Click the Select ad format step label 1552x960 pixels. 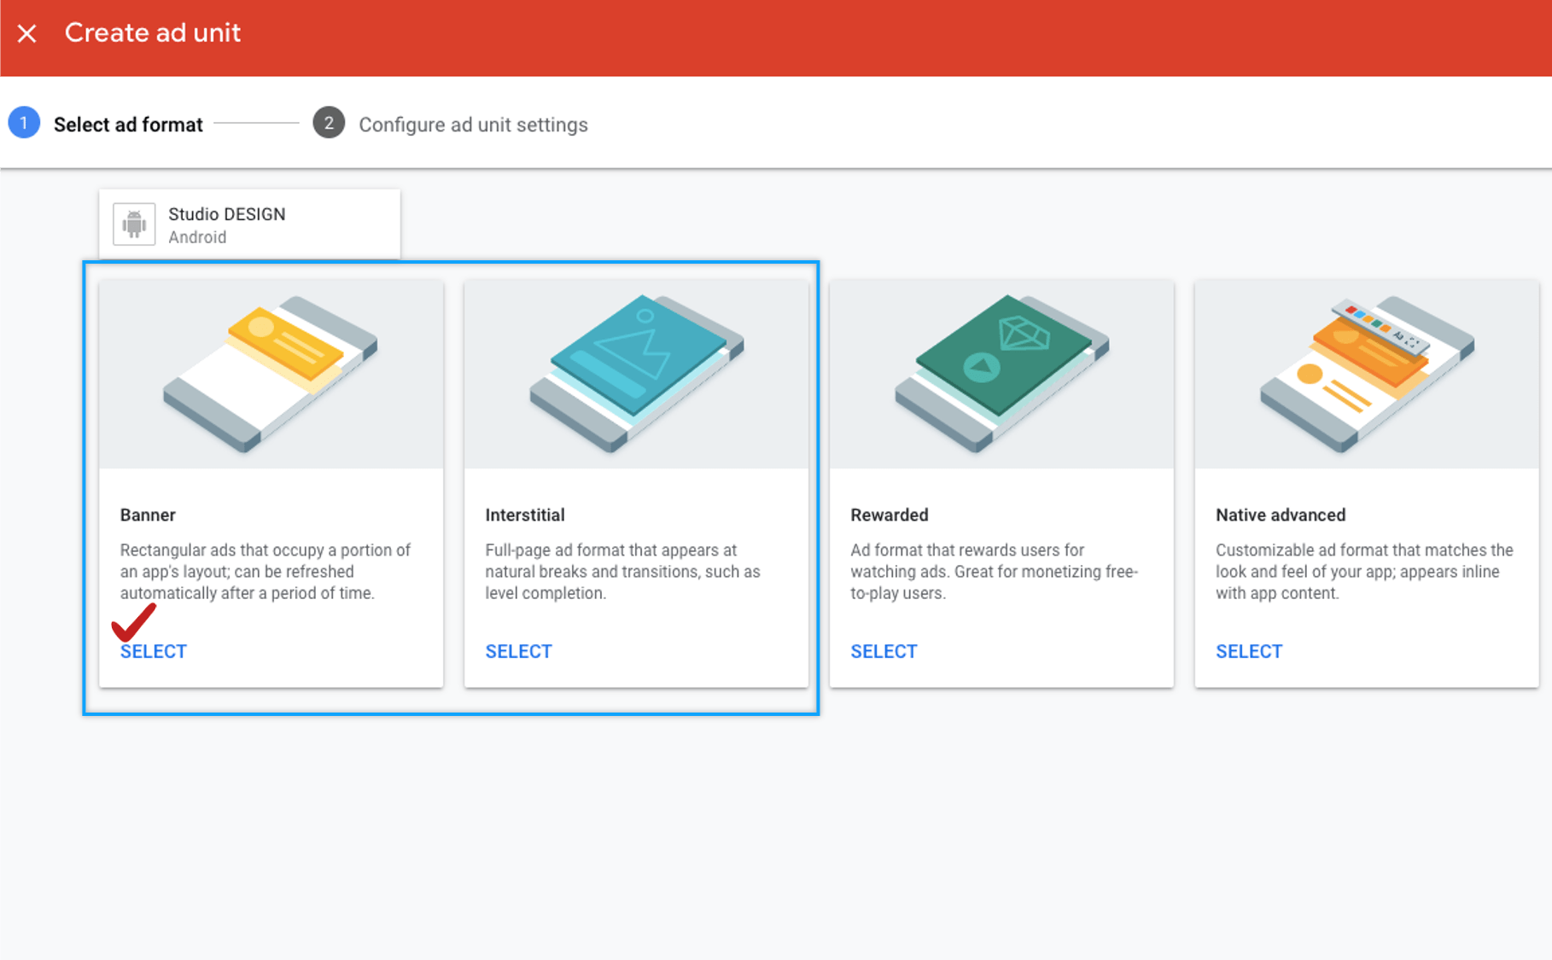[x=128, y=125]
